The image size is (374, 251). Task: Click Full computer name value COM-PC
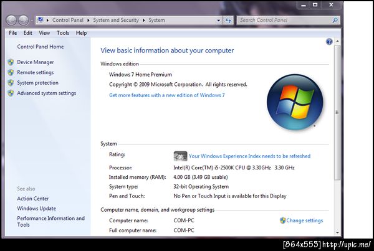click(184, 230)
